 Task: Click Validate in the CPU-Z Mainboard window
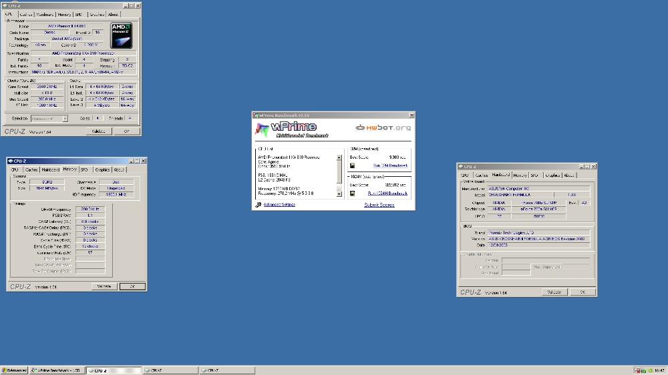554,292
